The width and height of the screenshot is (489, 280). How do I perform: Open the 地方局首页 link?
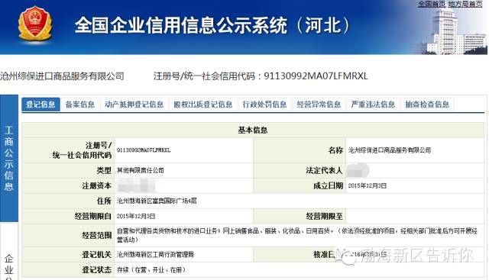tap(465, 4)
